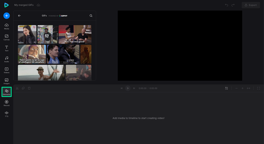Fit the timeline to view
Screen dimensions: 264x144
coord(248,88)
